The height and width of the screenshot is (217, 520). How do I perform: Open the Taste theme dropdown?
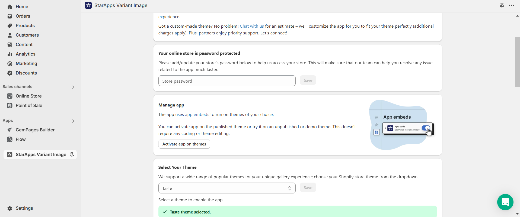(227, 188)
